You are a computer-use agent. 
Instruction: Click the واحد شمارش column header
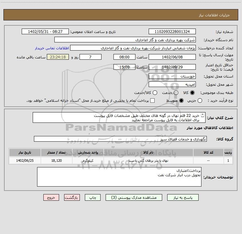click(x=88, y=152)
